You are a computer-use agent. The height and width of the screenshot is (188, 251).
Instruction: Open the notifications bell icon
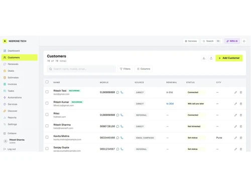(x=244, y=41)
